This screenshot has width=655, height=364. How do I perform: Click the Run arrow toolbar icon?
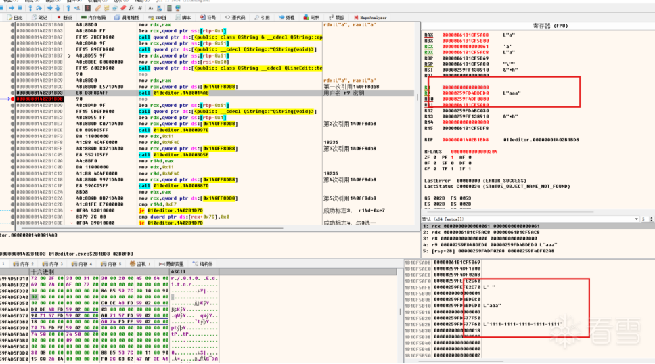click(x=12, y=8)
